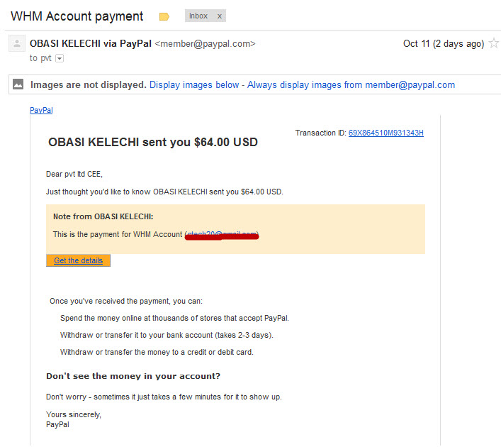Star this email from OBASI KELECHI
Image resolution: width=501 pixels, height=447 pixels.
[495, 43]
